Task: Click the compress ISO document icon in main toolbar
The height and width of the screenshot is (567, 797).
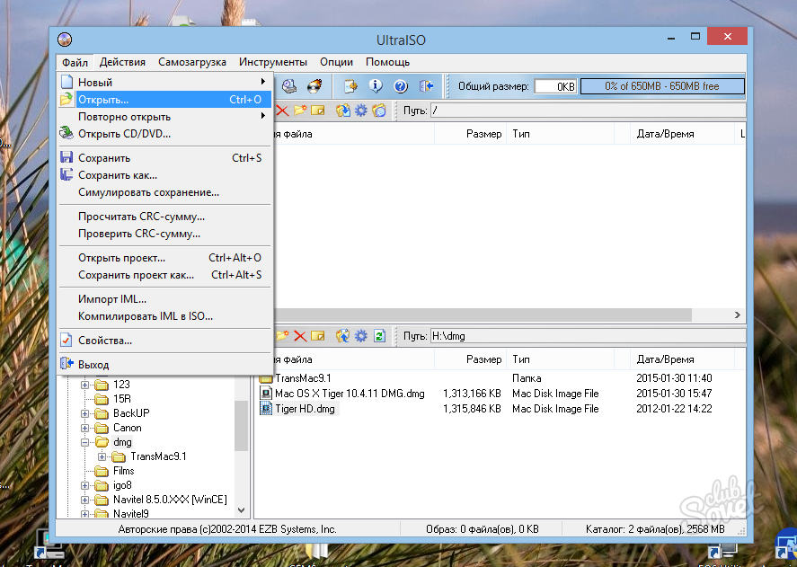Action: tap(350, 86)
